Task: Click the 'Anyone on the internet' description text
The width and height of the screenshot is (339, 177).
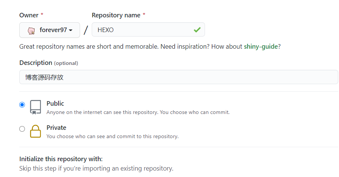Action: click(138, 112)
